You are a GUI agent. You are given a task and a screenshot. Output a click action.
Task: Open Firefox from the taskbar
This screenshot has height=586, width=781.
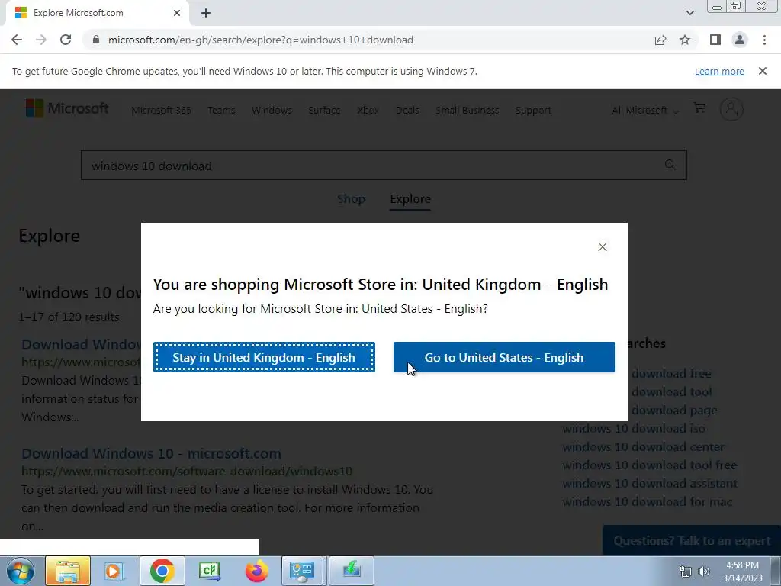(256, 571)
